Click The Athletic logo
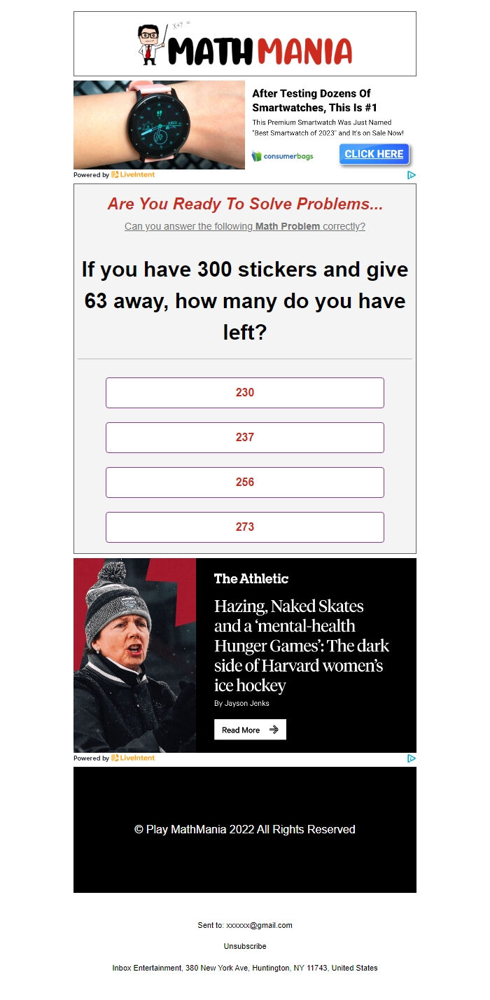The image size is (490, 1000). coord(251,578)
